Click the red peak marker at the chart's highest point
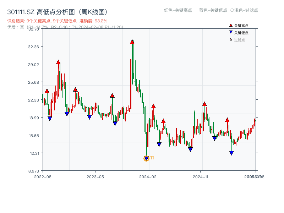The width and height of the screenshot is (284, 213). coord(133,41)
